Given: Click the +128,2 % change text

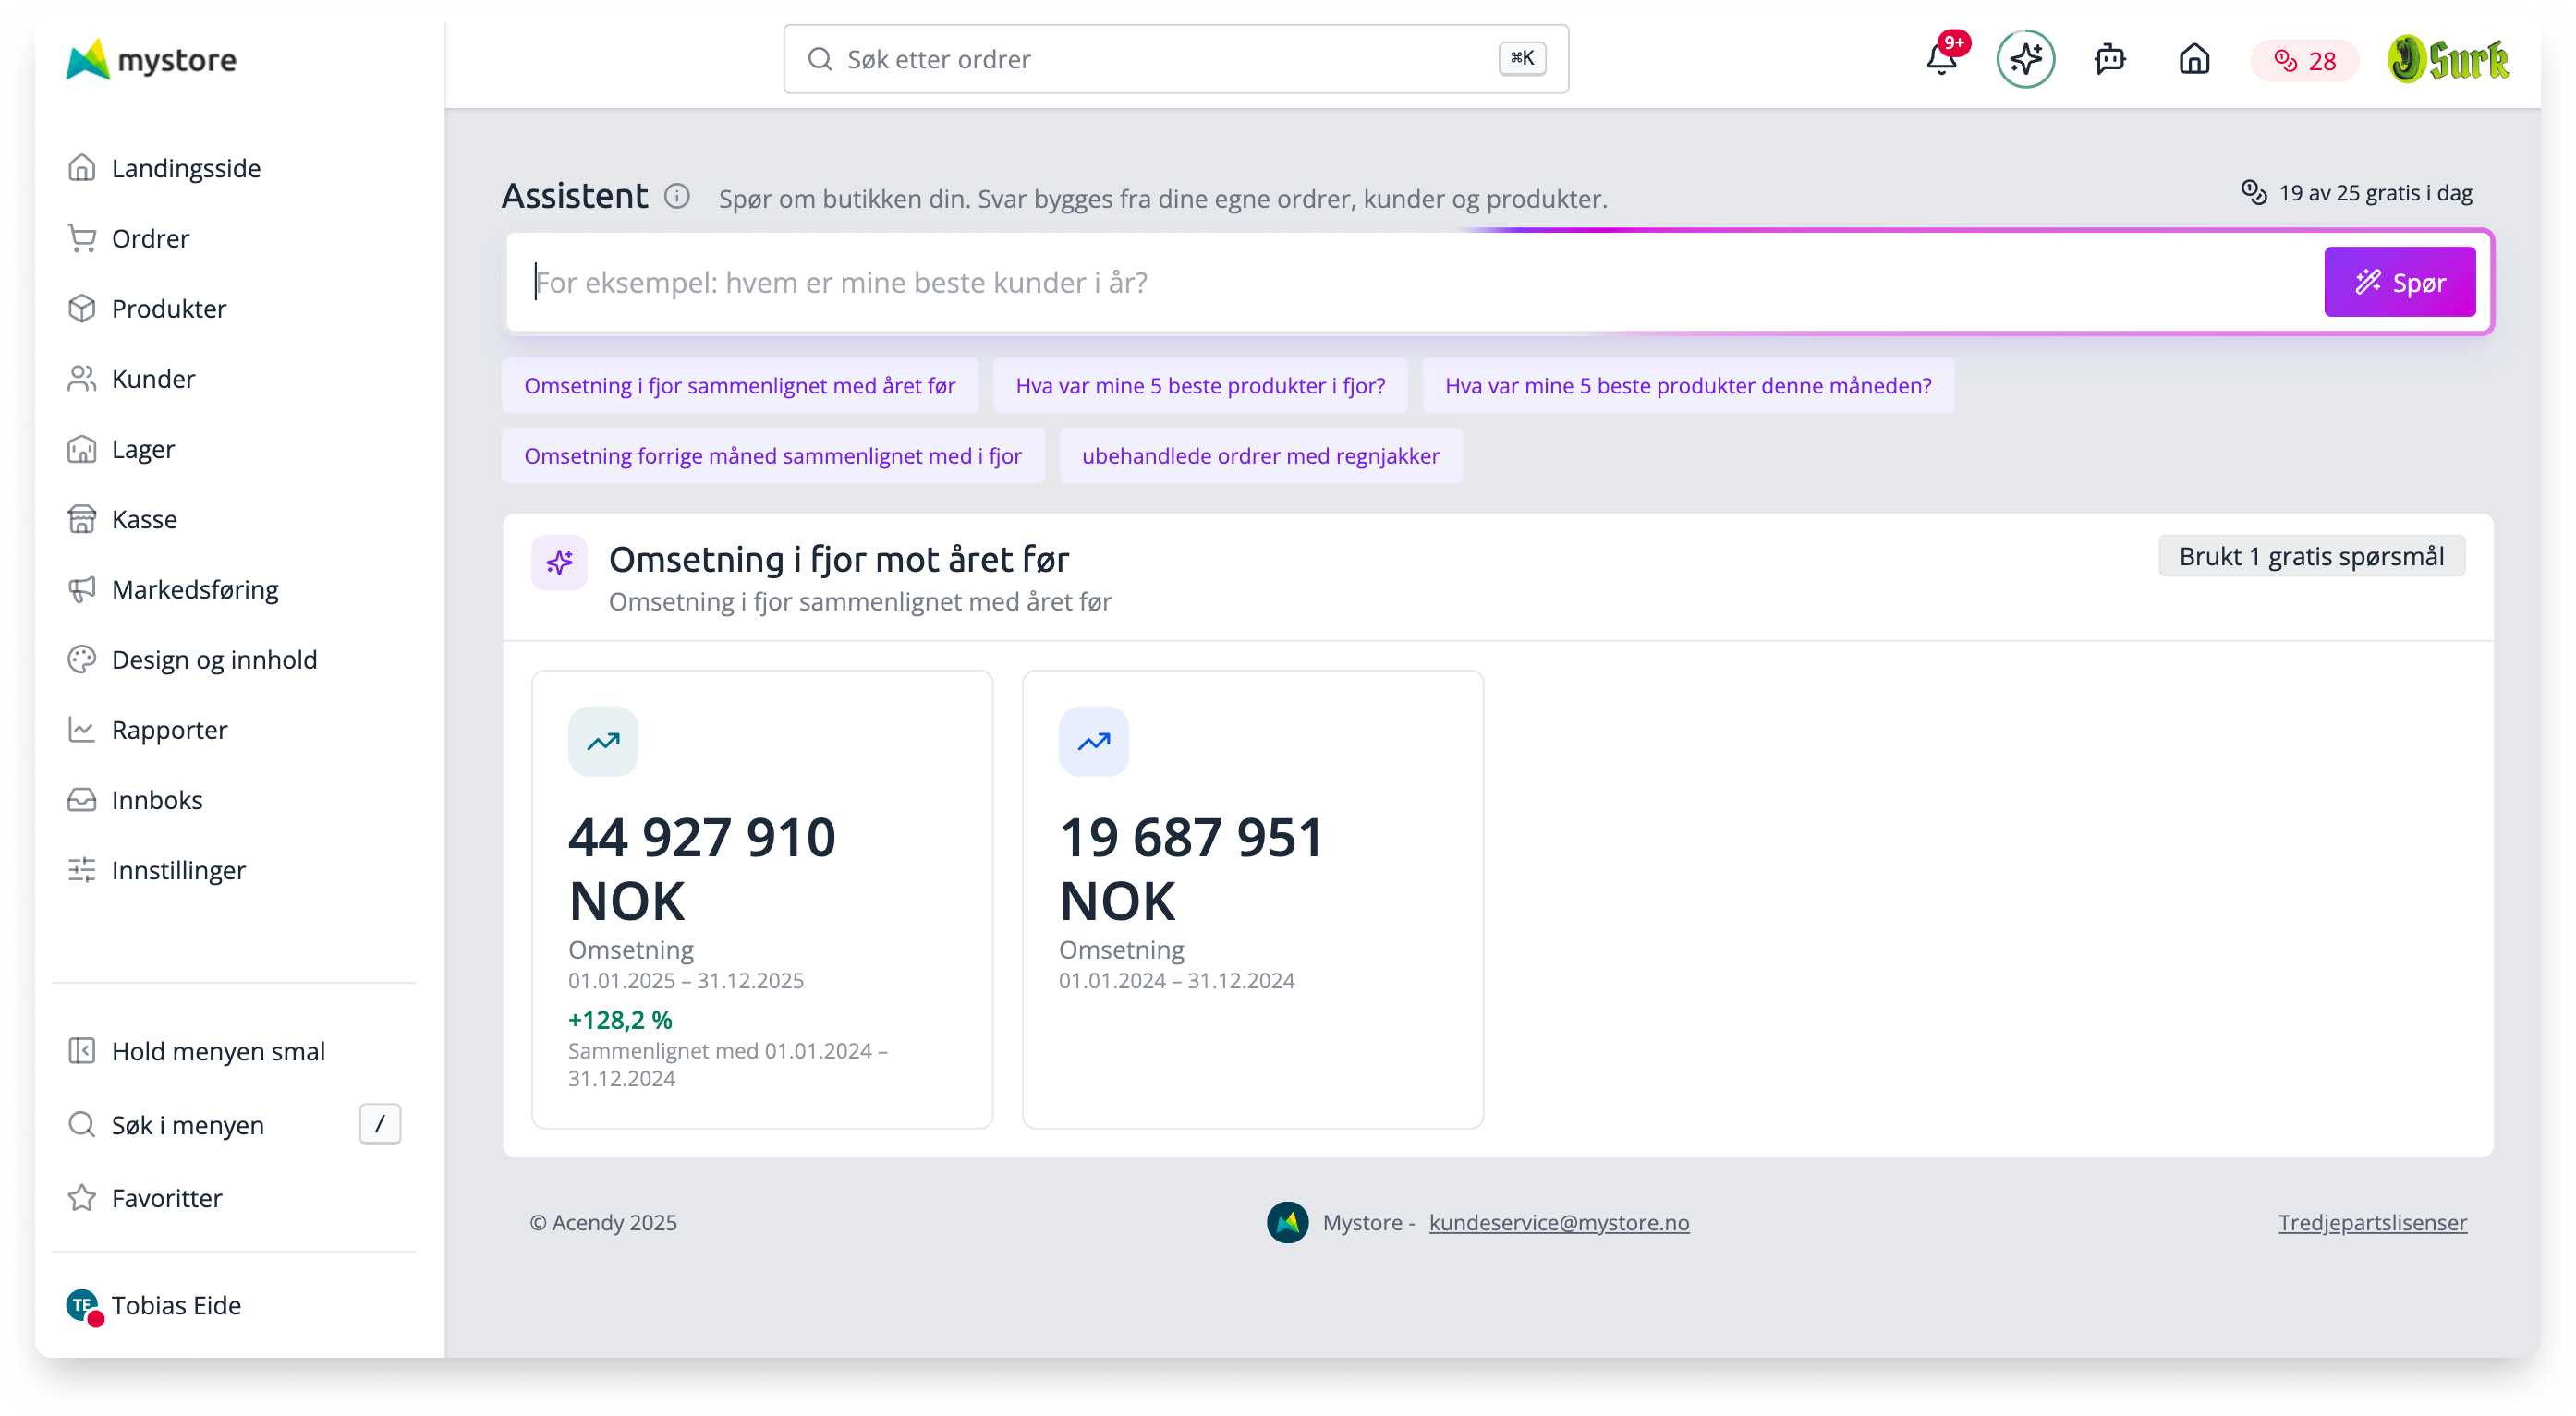Looking at the screenshot, I should pyautogui.click(x=620, y=1020).
